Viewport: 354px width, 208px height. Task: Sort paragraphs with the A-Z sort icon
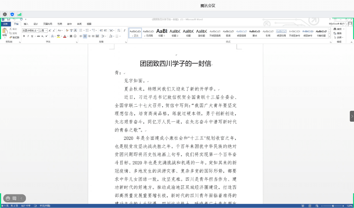click(119, 30)
